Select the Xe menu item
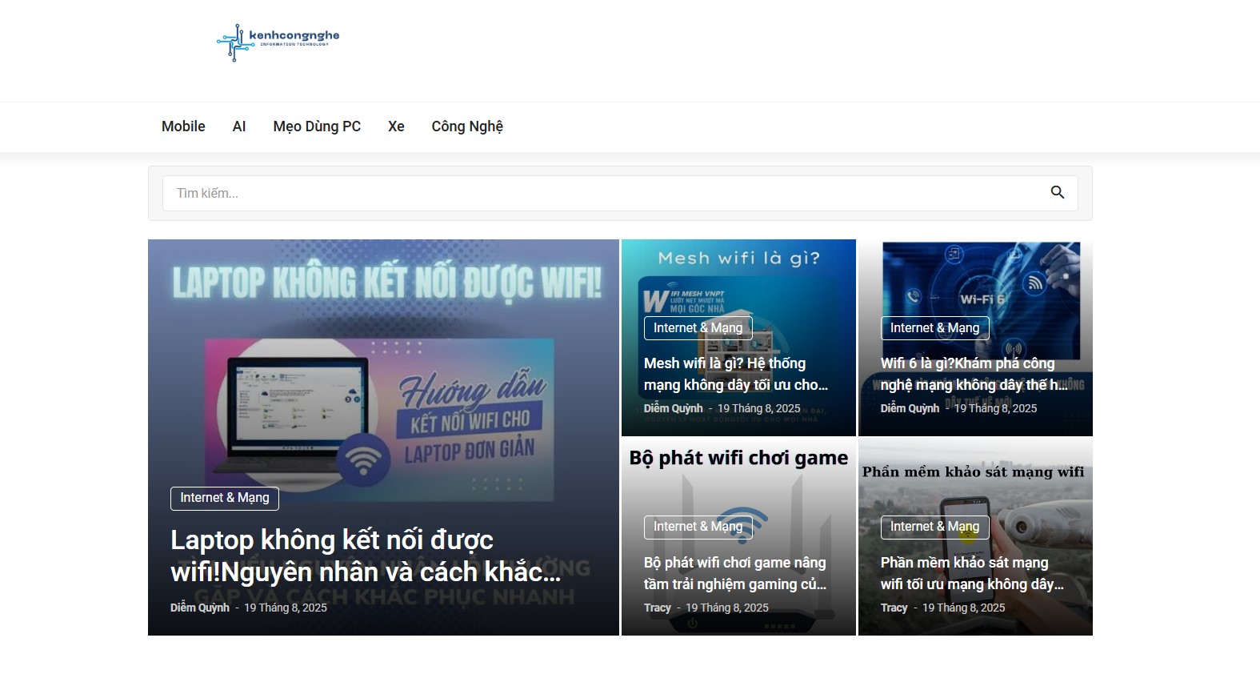The height and width of the screenshot is (674, 1260). (x=396, y=126)
